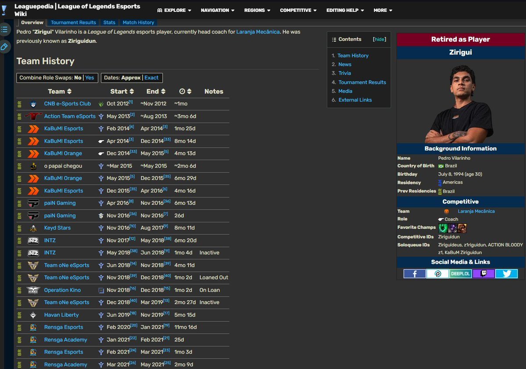Hide the Contents box
The image size is (526, 369).
coord(379,39)
